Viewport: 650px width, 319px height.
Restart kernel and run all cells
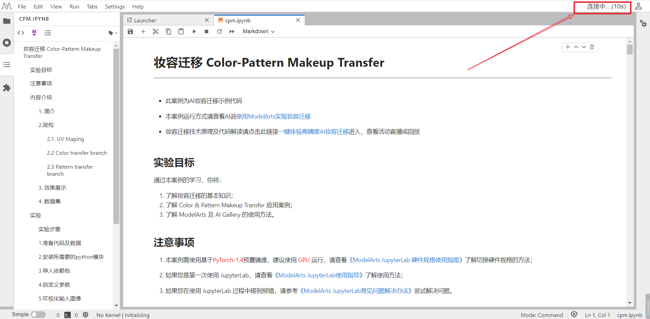[x=232, y=31]
